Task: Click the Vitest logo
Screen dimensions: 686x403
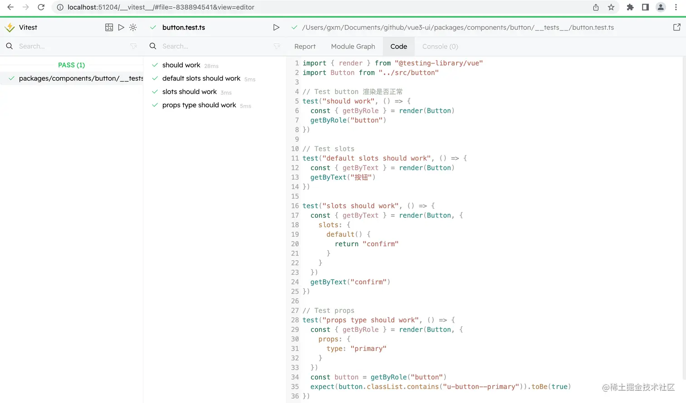Action: (10, 28)
